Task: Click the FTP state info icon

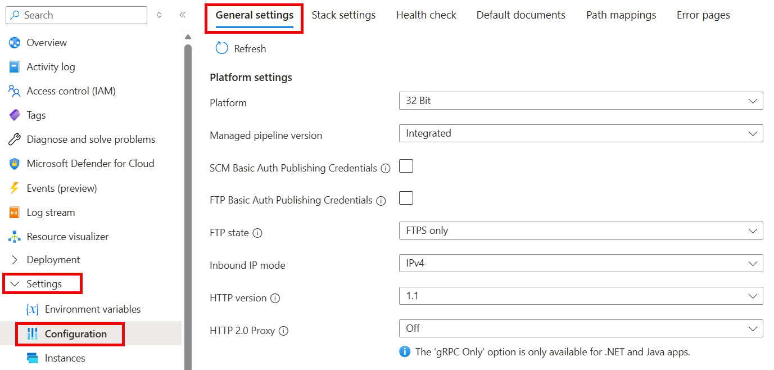Action: coord(257,233)
